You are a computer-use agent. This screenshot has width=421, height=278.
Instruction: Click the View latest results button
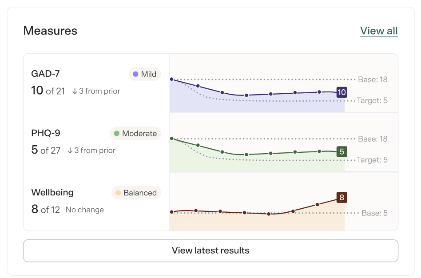click(210, 250)
